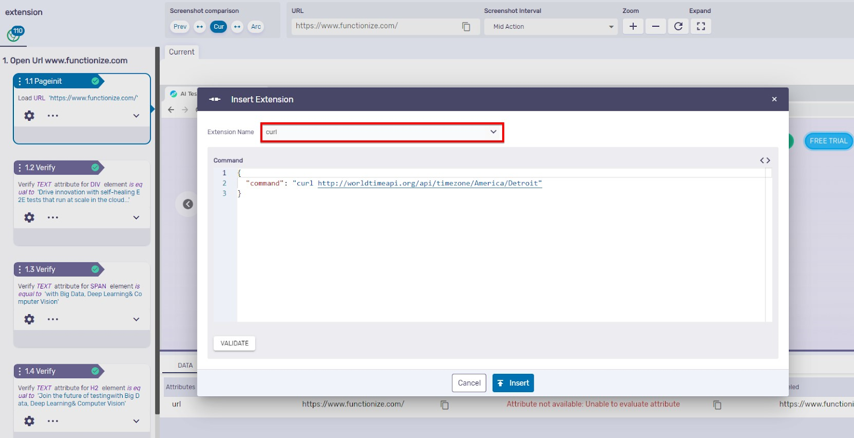
Task: Click drag handle dots on 1.1 Pageinit
Action: point(20,81)
